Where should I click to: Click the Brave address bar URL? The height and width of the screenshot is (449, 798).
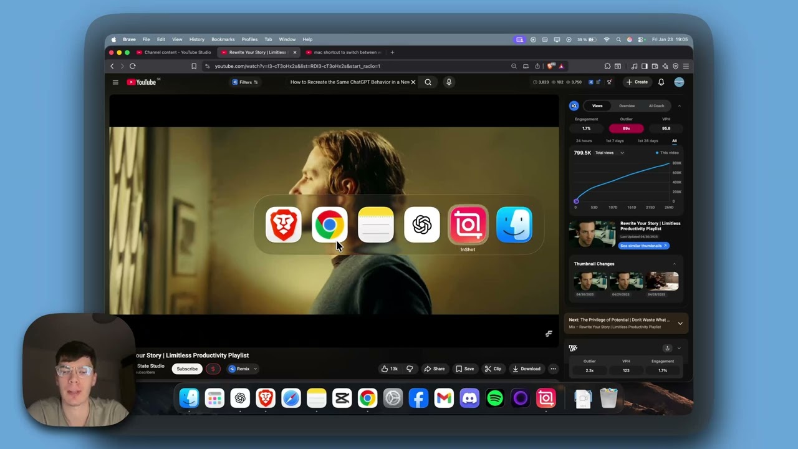[297, 66]
